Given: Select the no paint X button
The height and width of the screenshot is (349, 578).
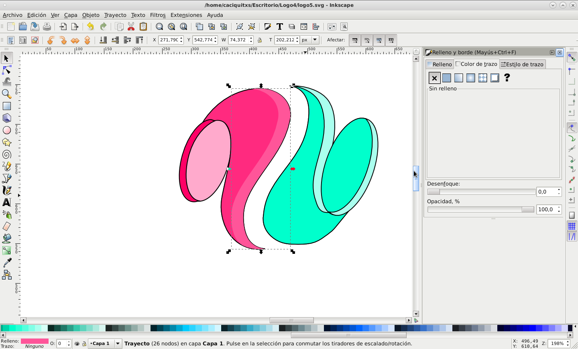Looking at the screenshot, I should 434,78.
